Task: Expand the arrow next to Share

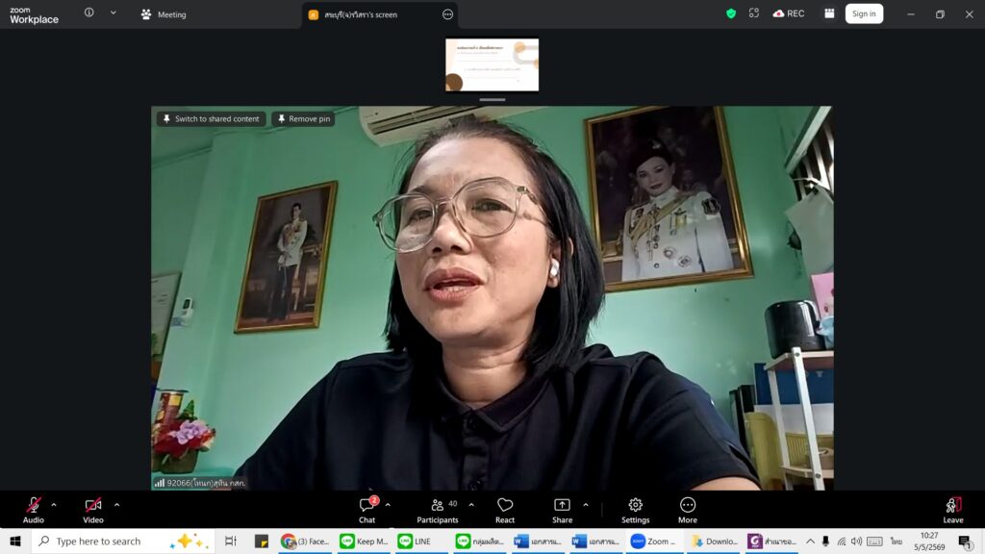Action: (586, 504)
